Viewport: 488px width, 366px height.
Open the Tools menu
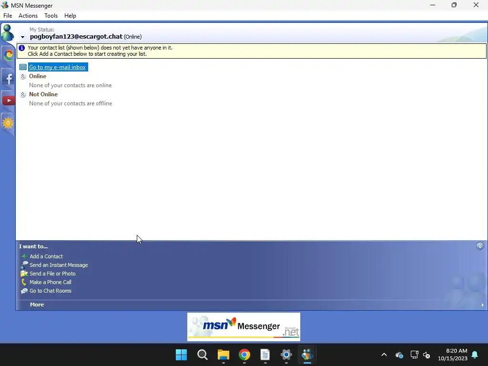coord(51,16)
